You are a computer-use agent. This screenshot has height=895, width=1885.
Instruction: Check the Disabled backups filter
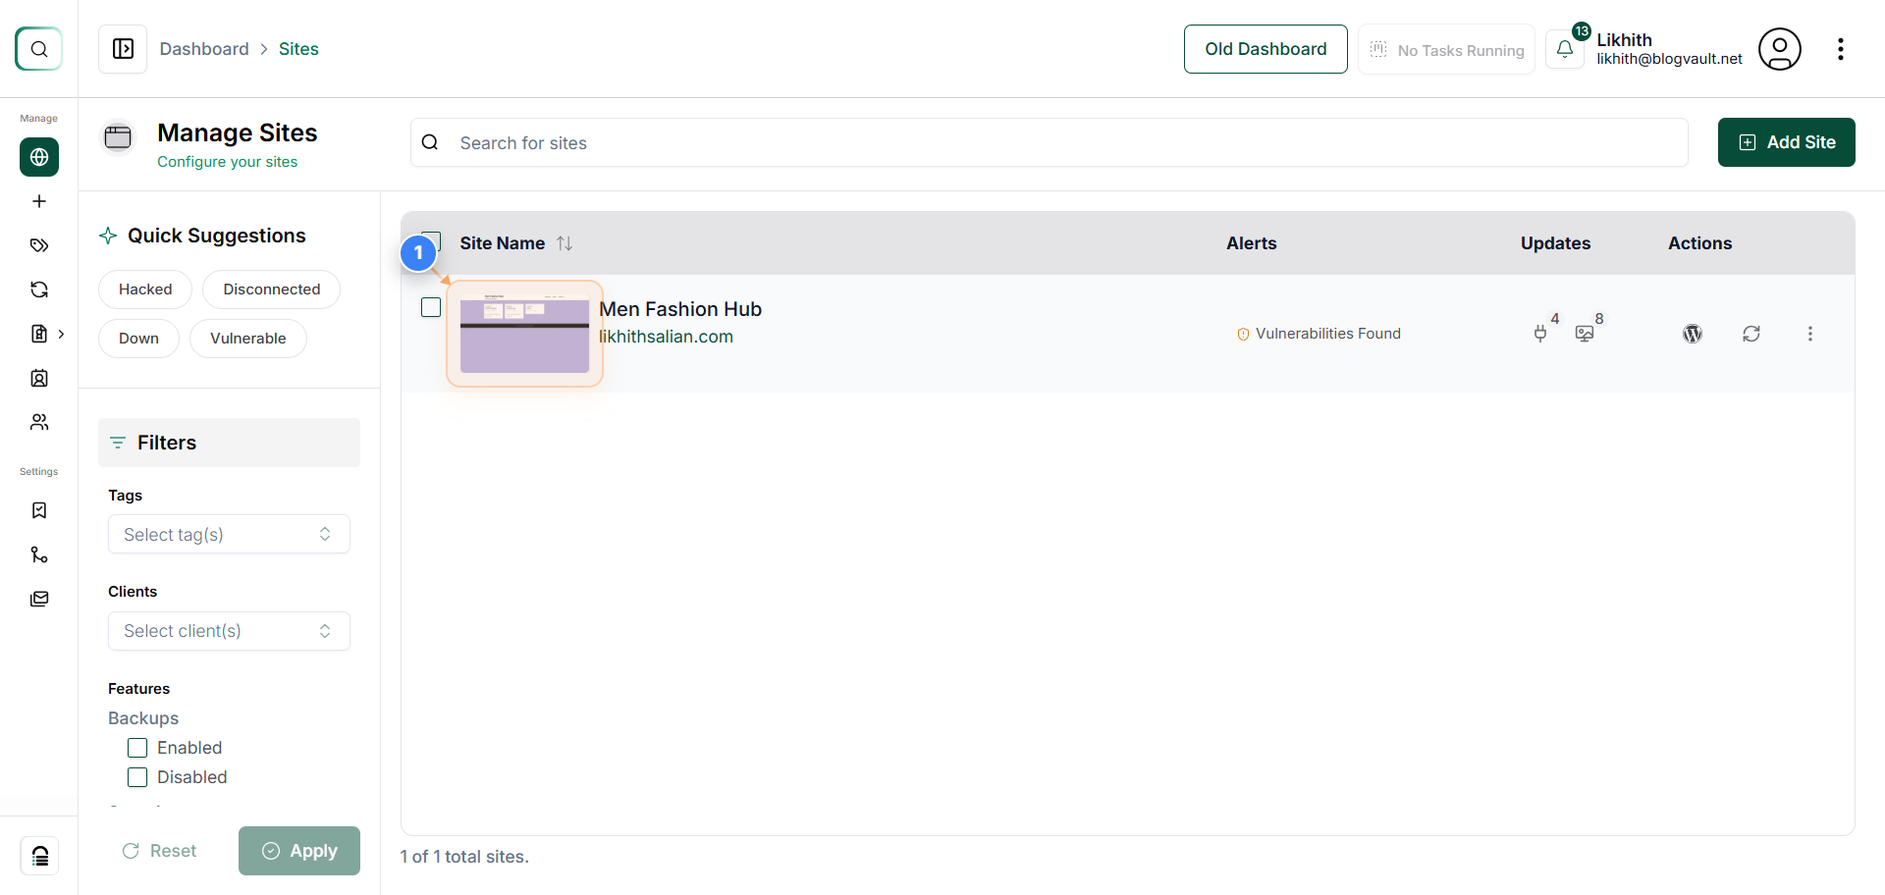(136, 777)
